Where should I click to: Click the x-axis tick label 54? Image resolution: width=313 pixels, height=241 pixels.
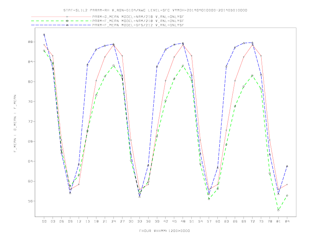pos(200,221)
